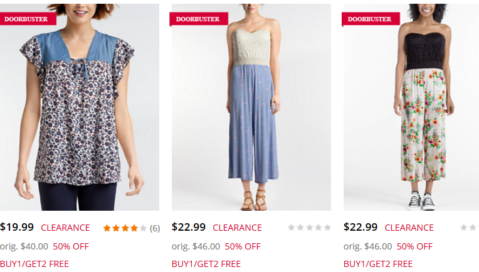Click the 50% OFF text beside orig. $40.00
Image resolution: width=479 pixels, height=272 pixels.
point(71,246)
